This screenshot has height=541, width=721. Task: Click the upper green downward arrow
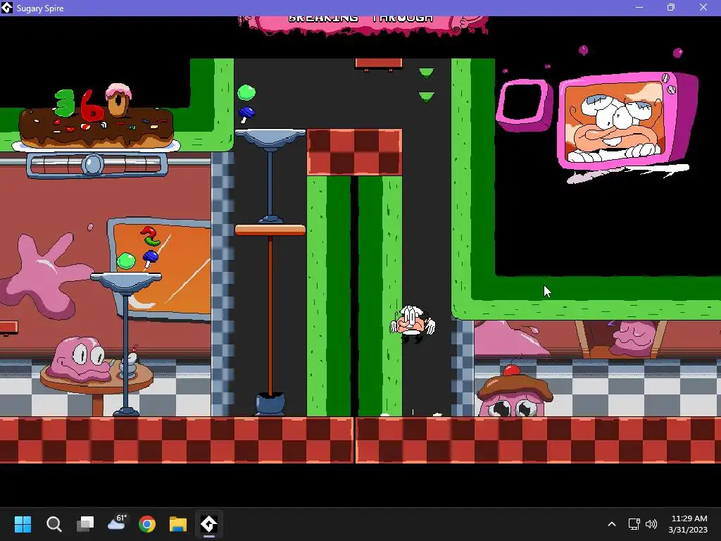(x=426, y=73)
